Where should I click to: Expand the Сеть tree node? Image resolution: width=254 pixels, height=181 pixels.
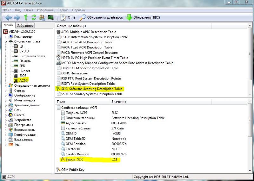[x=6, y=110]
